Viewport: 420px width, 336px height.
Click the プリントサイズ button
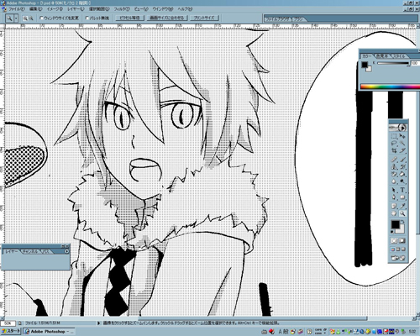point(204,18)
